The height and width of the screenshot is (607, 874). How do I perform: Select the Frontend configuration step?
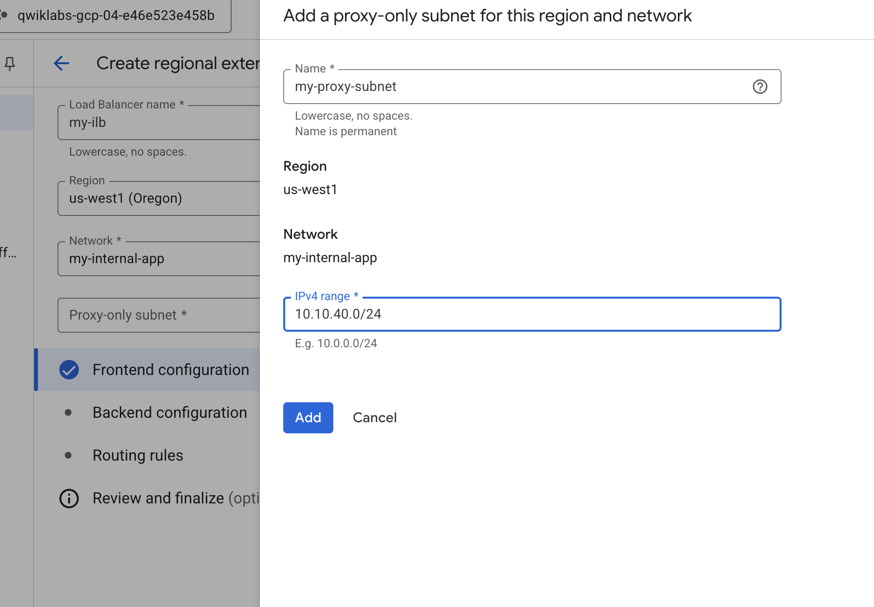pyautogui.click(x=170, y=370)
